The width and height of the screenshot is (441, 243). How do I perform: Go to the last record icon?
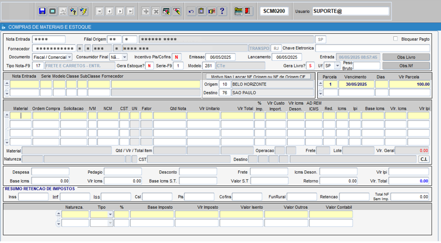131,11
